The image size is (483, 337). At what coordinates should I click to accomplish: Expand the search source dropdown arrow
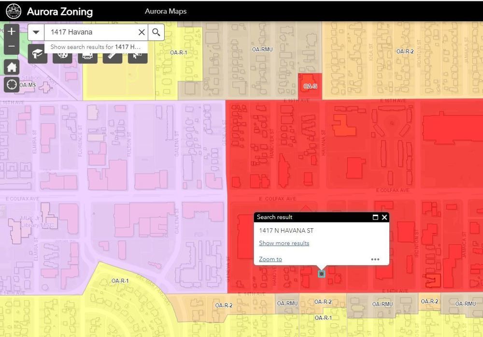[36, 32]
